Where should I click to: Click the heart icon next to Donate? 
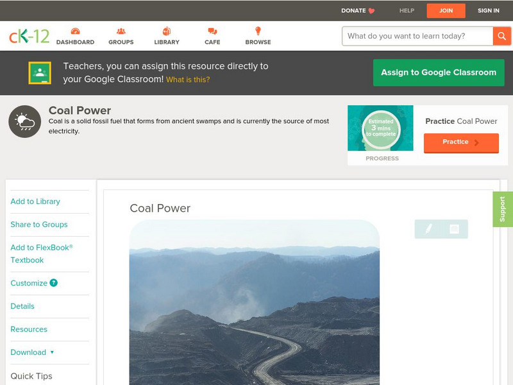click(x=370, y=10)
